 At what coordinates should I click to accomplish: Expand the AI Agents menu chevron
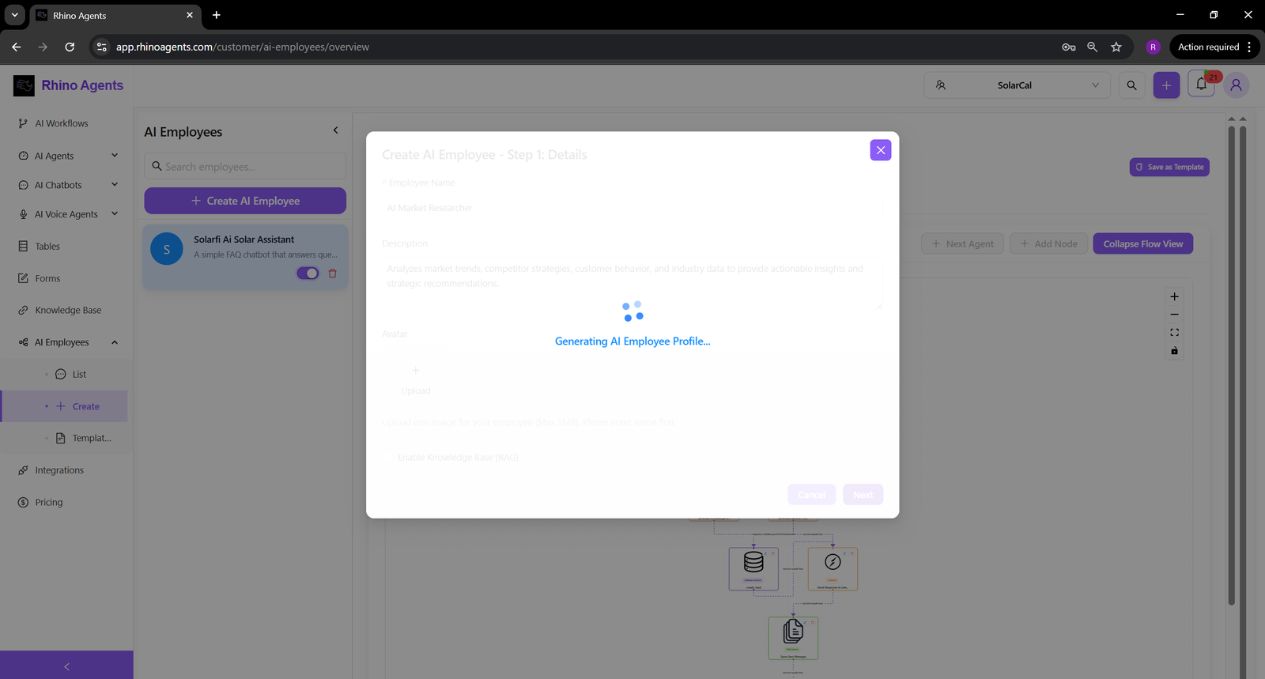(115, 156)
